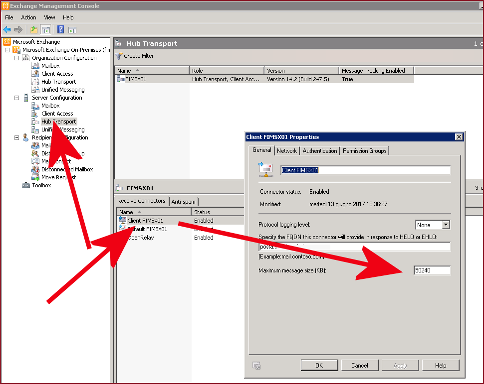Click the Apply button
484x384 pixels.
[400, 365]
